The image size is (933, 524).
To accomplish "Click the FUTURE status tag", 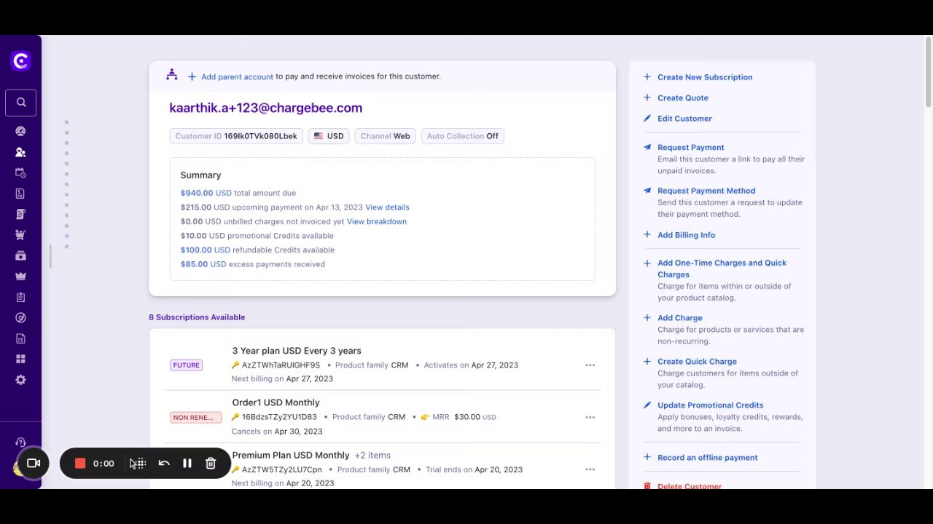I will click(186, 365).
